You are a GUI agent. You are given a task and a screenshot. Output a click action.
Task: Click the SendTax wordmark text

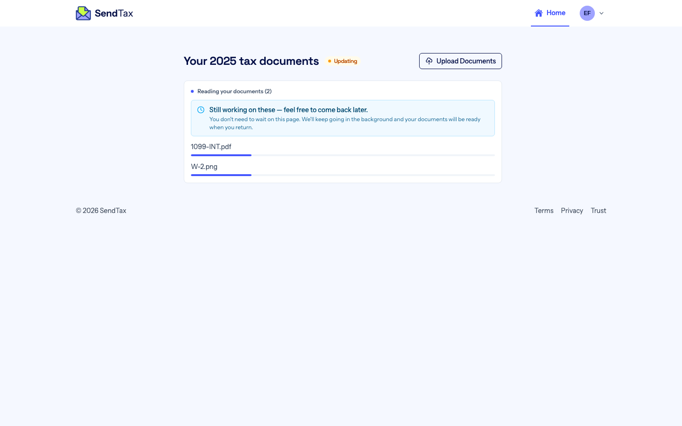point(114,13)
